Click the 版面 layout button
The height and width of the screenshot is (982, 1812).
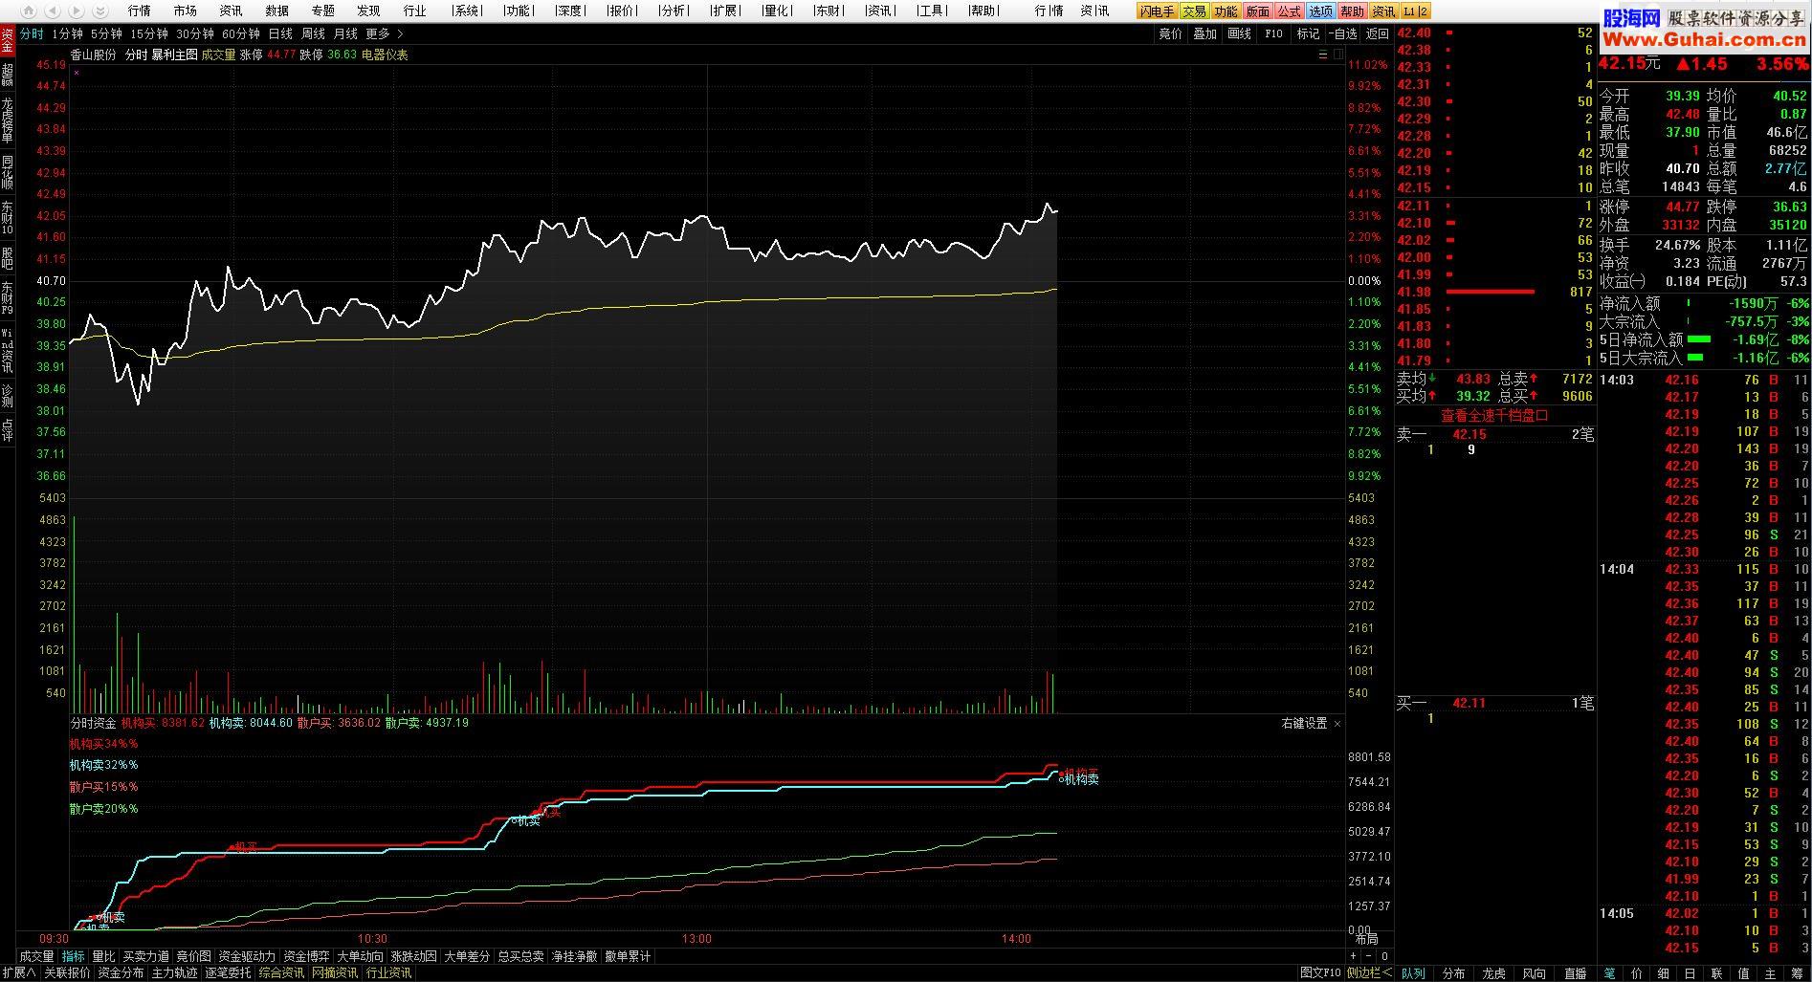[x=1258, y=11]
